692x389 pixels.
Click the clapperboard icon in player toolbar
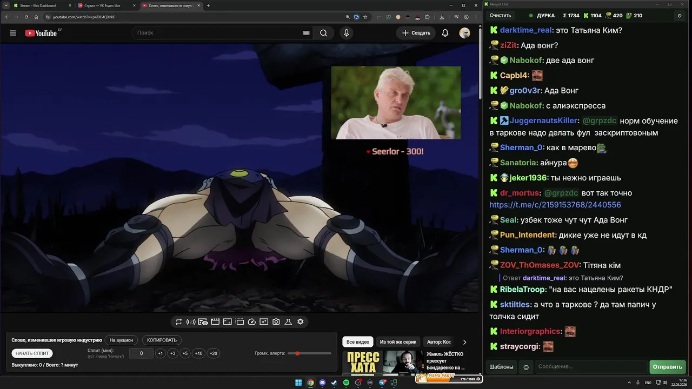pos(215,322)
